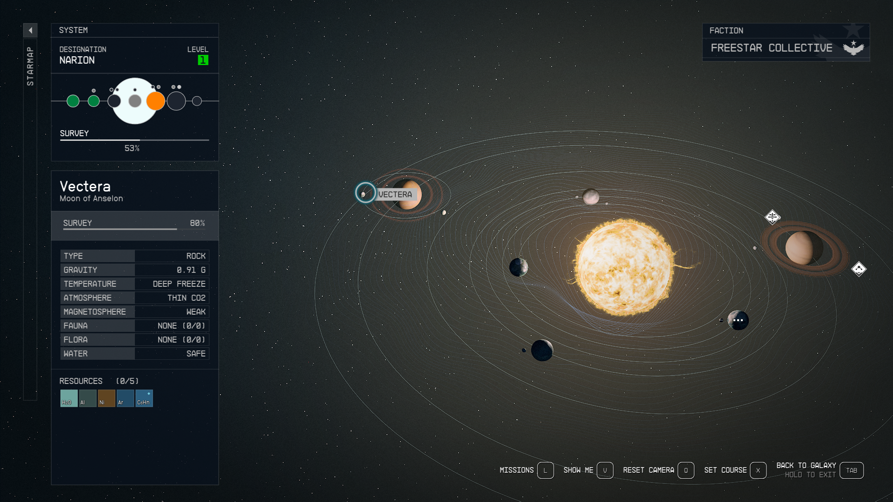Click the sun at the system center
The image size is (893, 502).
point(624,268)
